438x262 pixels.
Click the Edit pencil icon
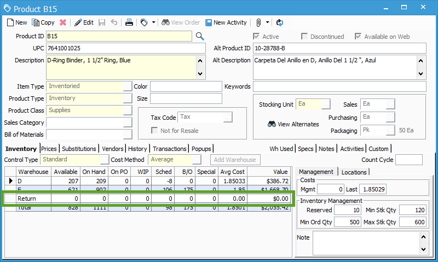[x=84, y=22]
